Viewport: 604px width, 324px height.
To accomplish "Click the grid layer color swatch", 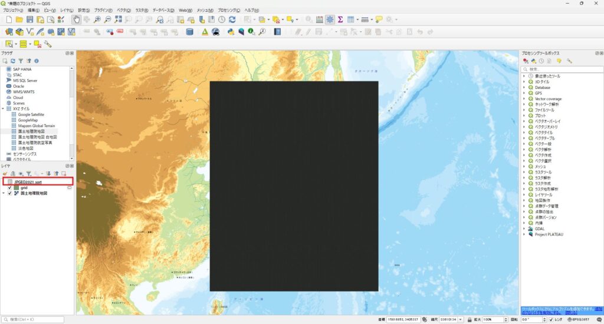I will (x=16, y=188).
